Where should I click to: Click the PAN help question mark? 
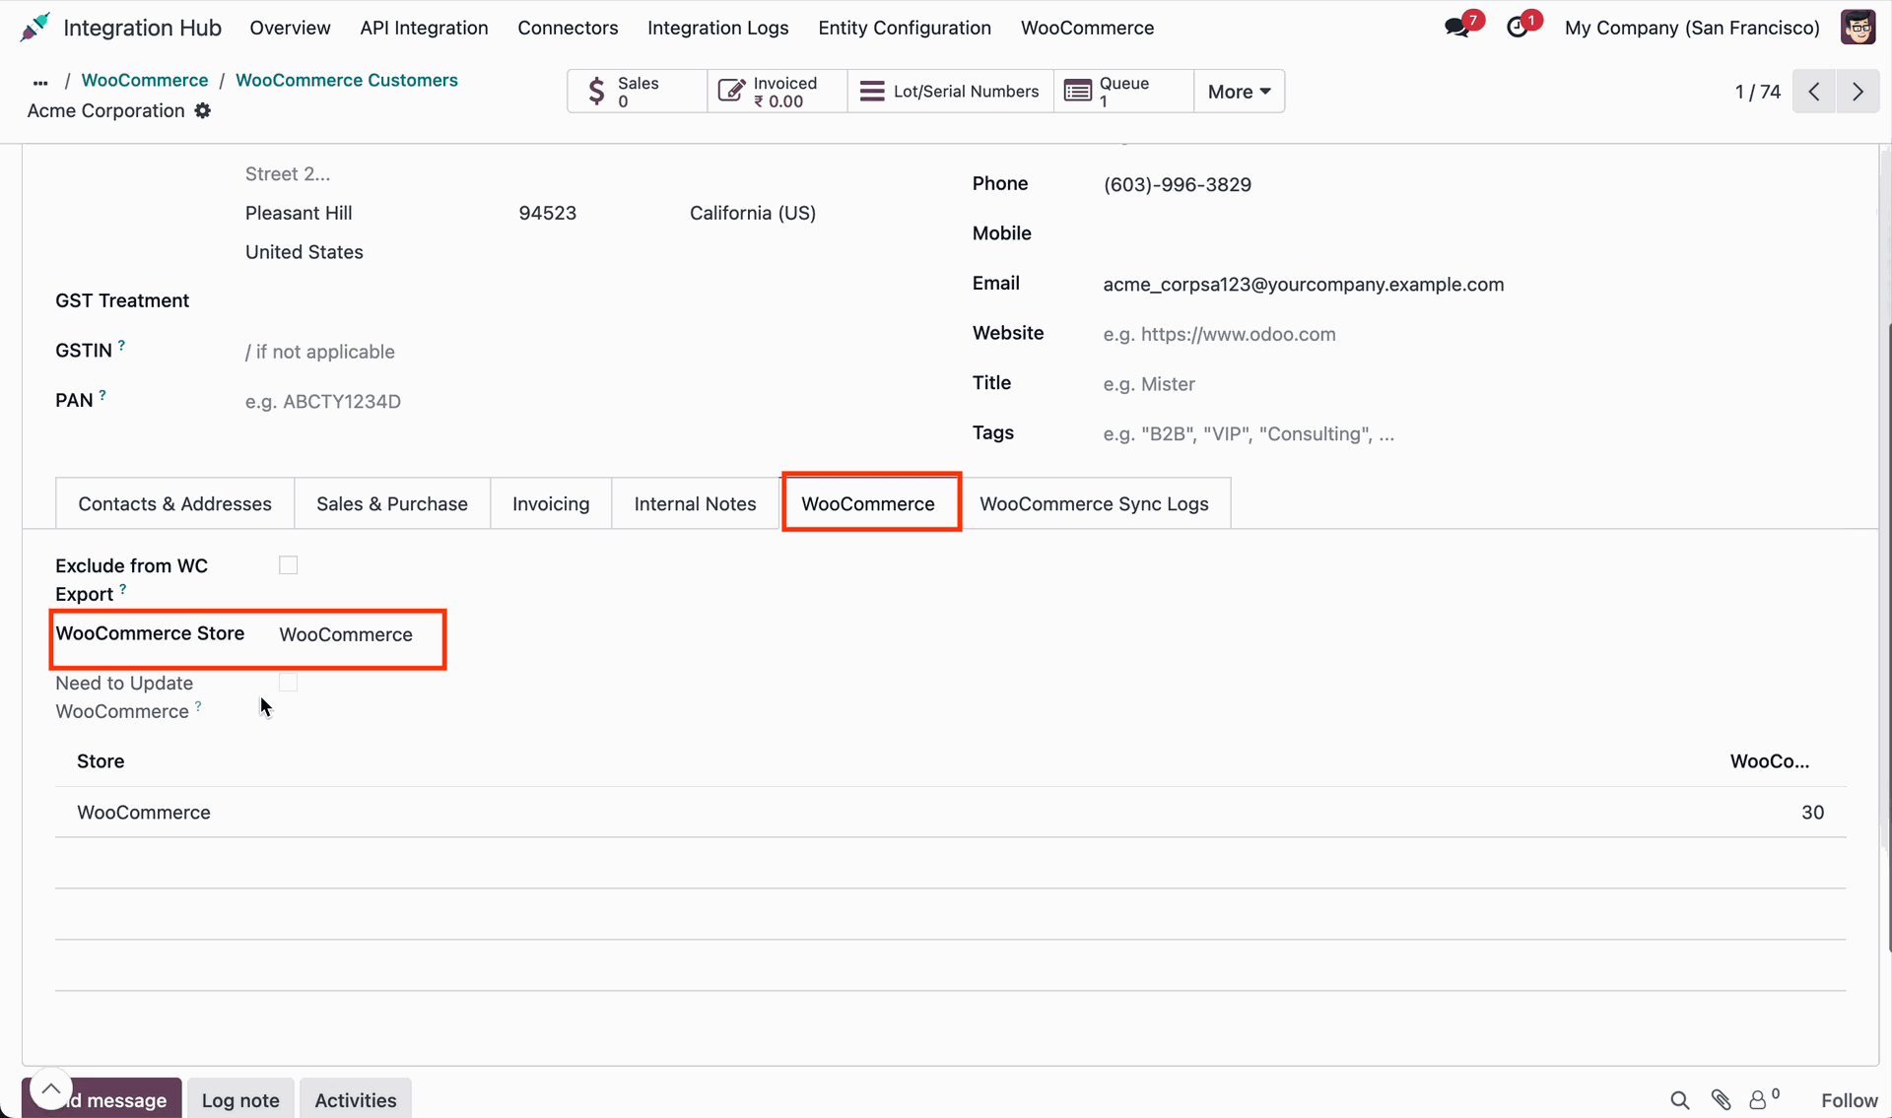coord(102,396)
